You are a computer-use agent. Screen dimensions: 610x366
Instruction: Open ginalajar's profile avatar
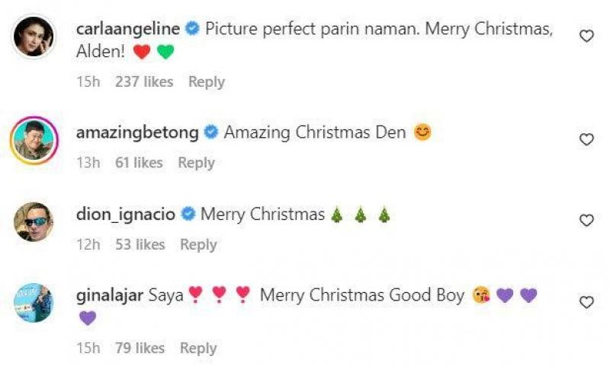point(34,303)
